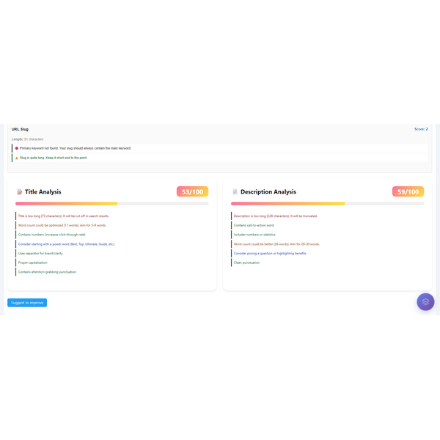Open the purple floating layers button
Screen dimensions: 440x440
[x=425, y=301]
